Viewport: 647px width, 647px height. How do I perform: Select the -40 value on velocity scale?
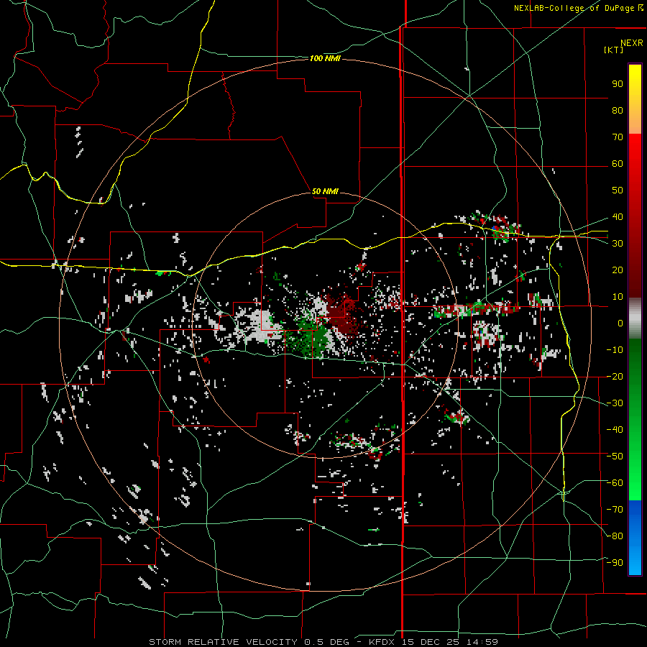coord(615,430)
